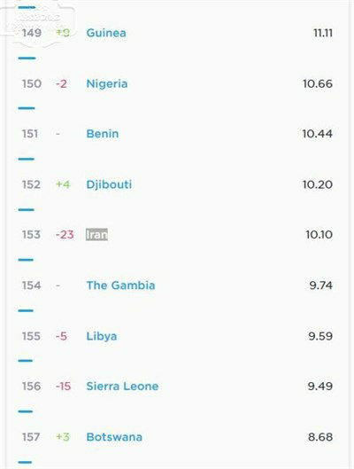Click rank number 157
This screenshot has width=354, height=469.
(31, 437)
